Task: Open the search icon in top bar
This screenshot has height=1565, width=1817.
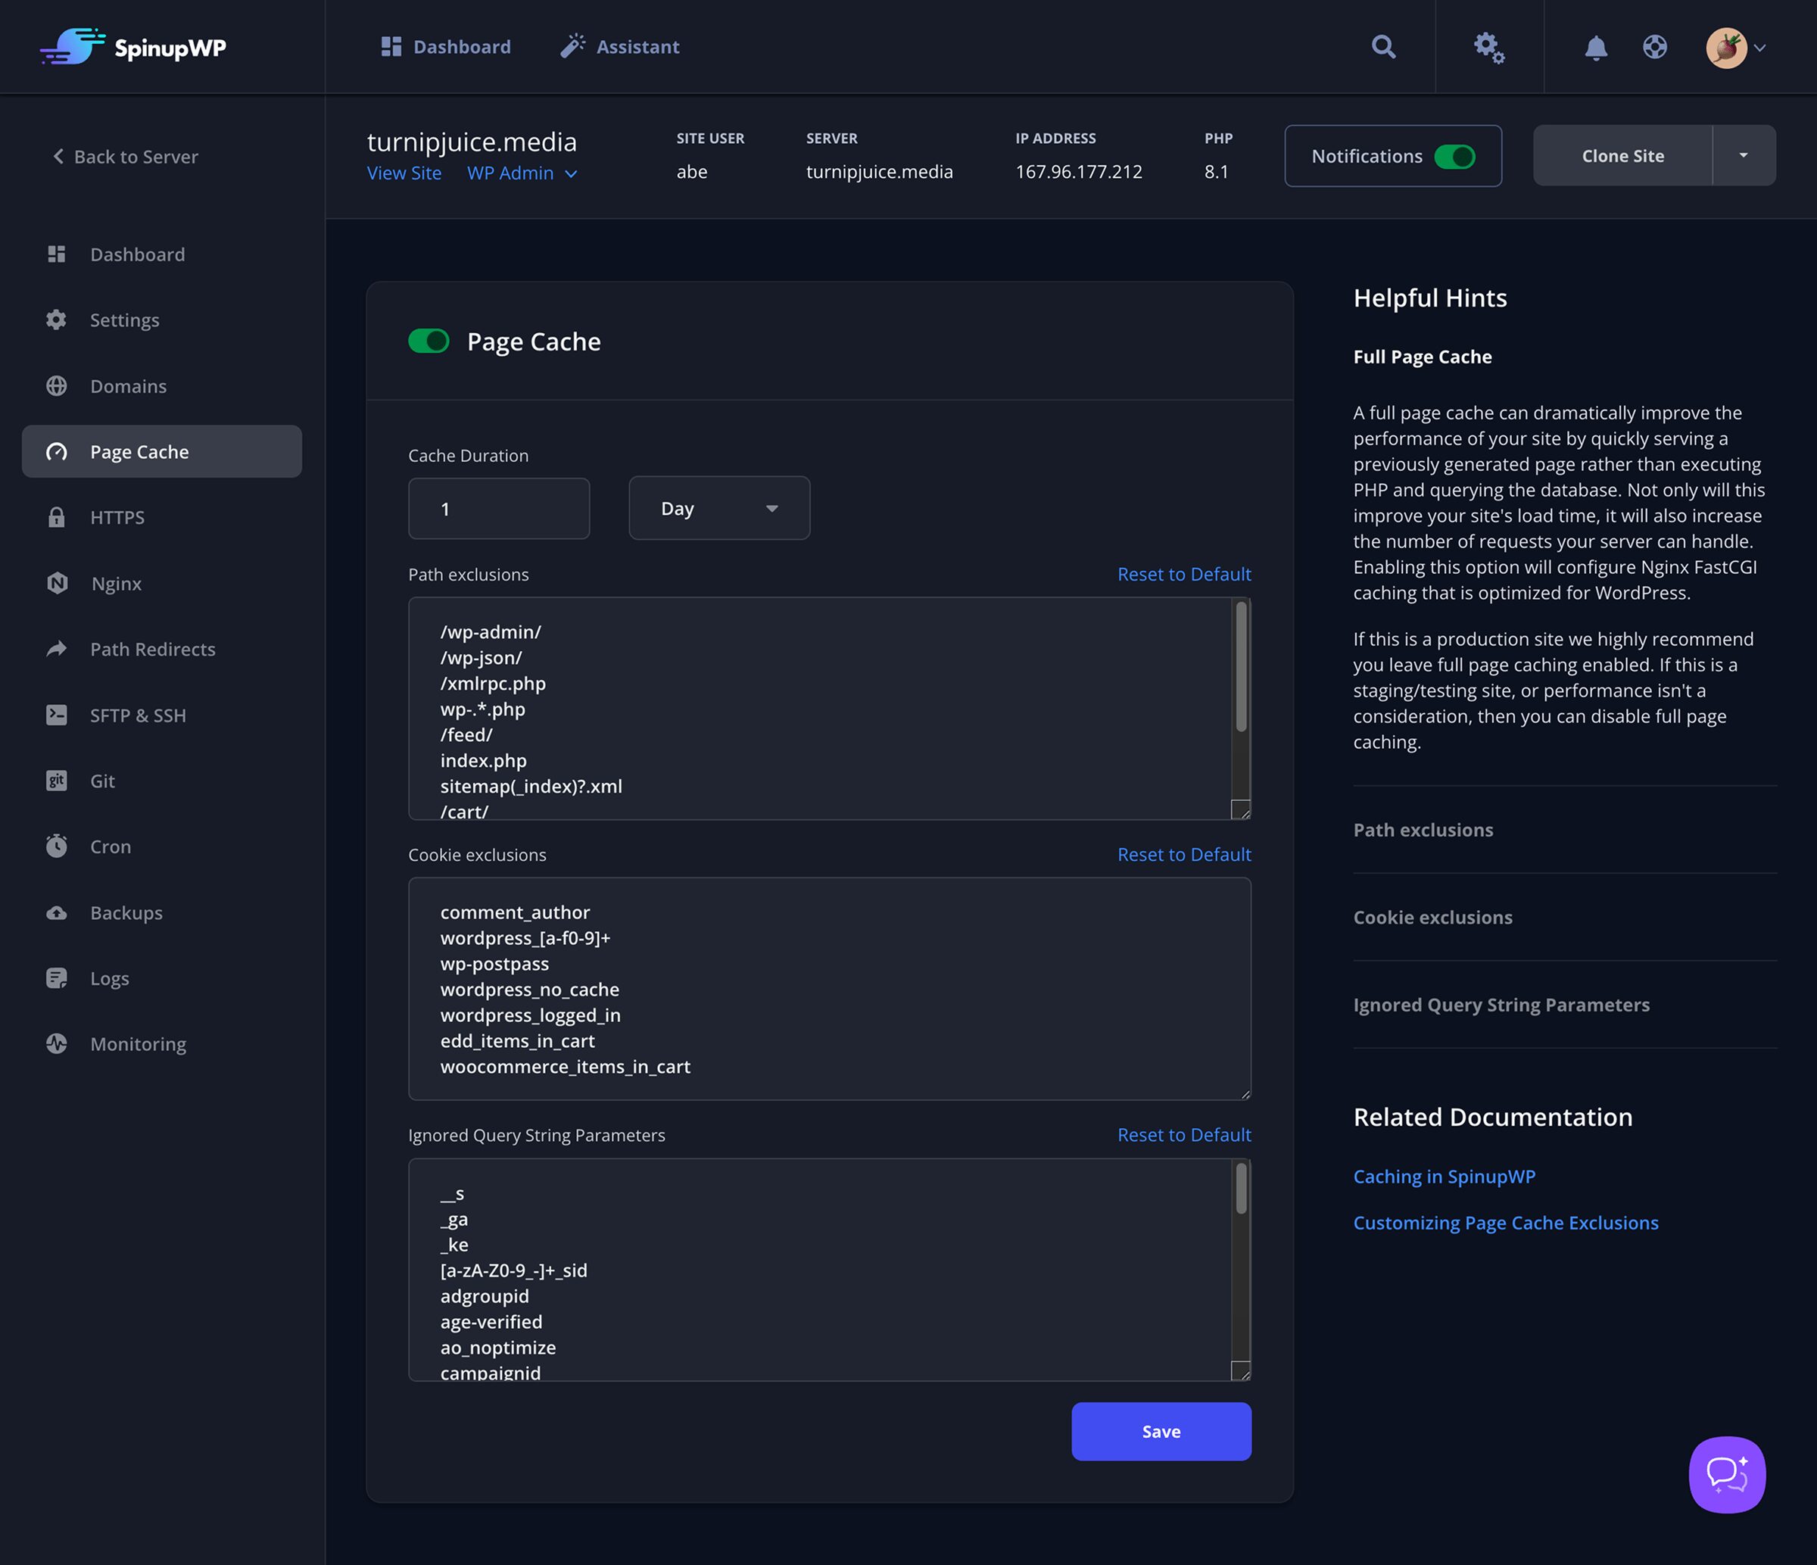Action: [x=1383, y=46]
